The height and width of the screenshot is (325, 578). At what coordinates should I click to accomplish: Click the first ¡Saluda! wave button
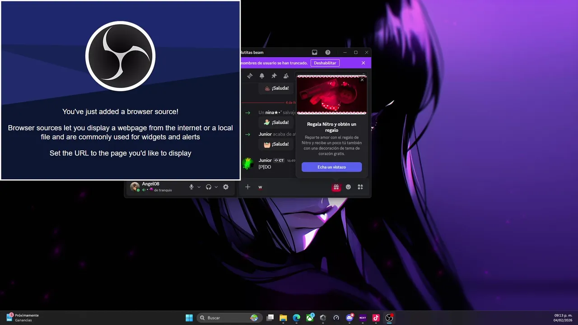276,88
